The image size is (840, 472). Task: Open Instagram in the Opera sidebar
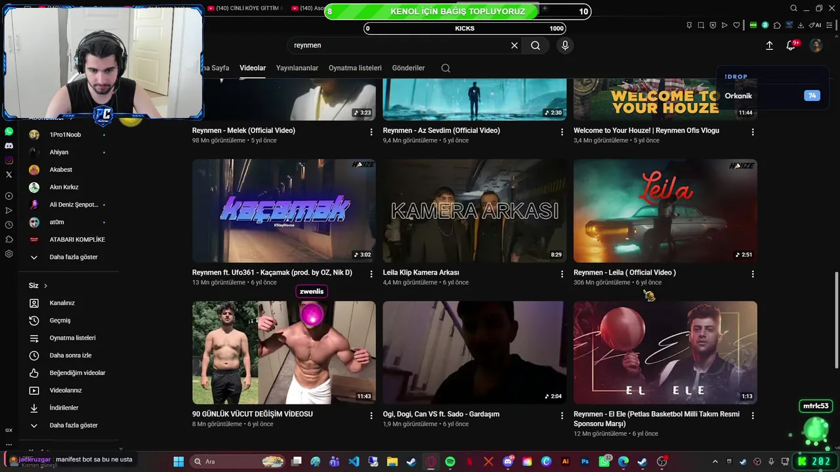[9, 160]
